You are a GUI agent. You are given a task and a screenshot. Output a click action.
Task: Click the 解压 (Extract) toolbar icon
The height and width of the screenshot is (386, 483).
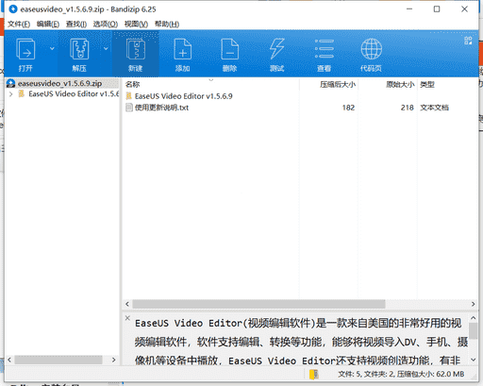(x=79, y=49)
